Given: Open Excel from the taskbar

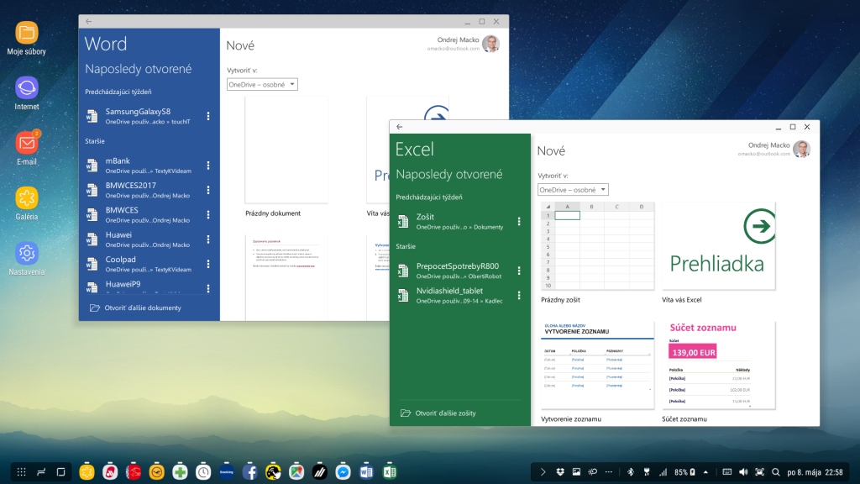Looking at the screenshot, I should tap(389, 472).
